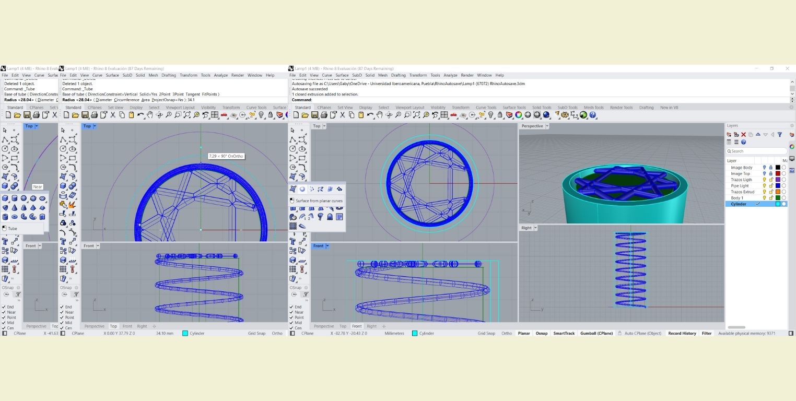This screenshot has height=401, width=796.
Task: Select the Pan hand tool in the right window
Action: (379, 115)
